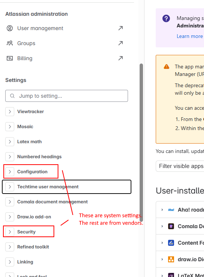
Task: Expand the Aha! roadmaps app row
Action: point(162,210)
